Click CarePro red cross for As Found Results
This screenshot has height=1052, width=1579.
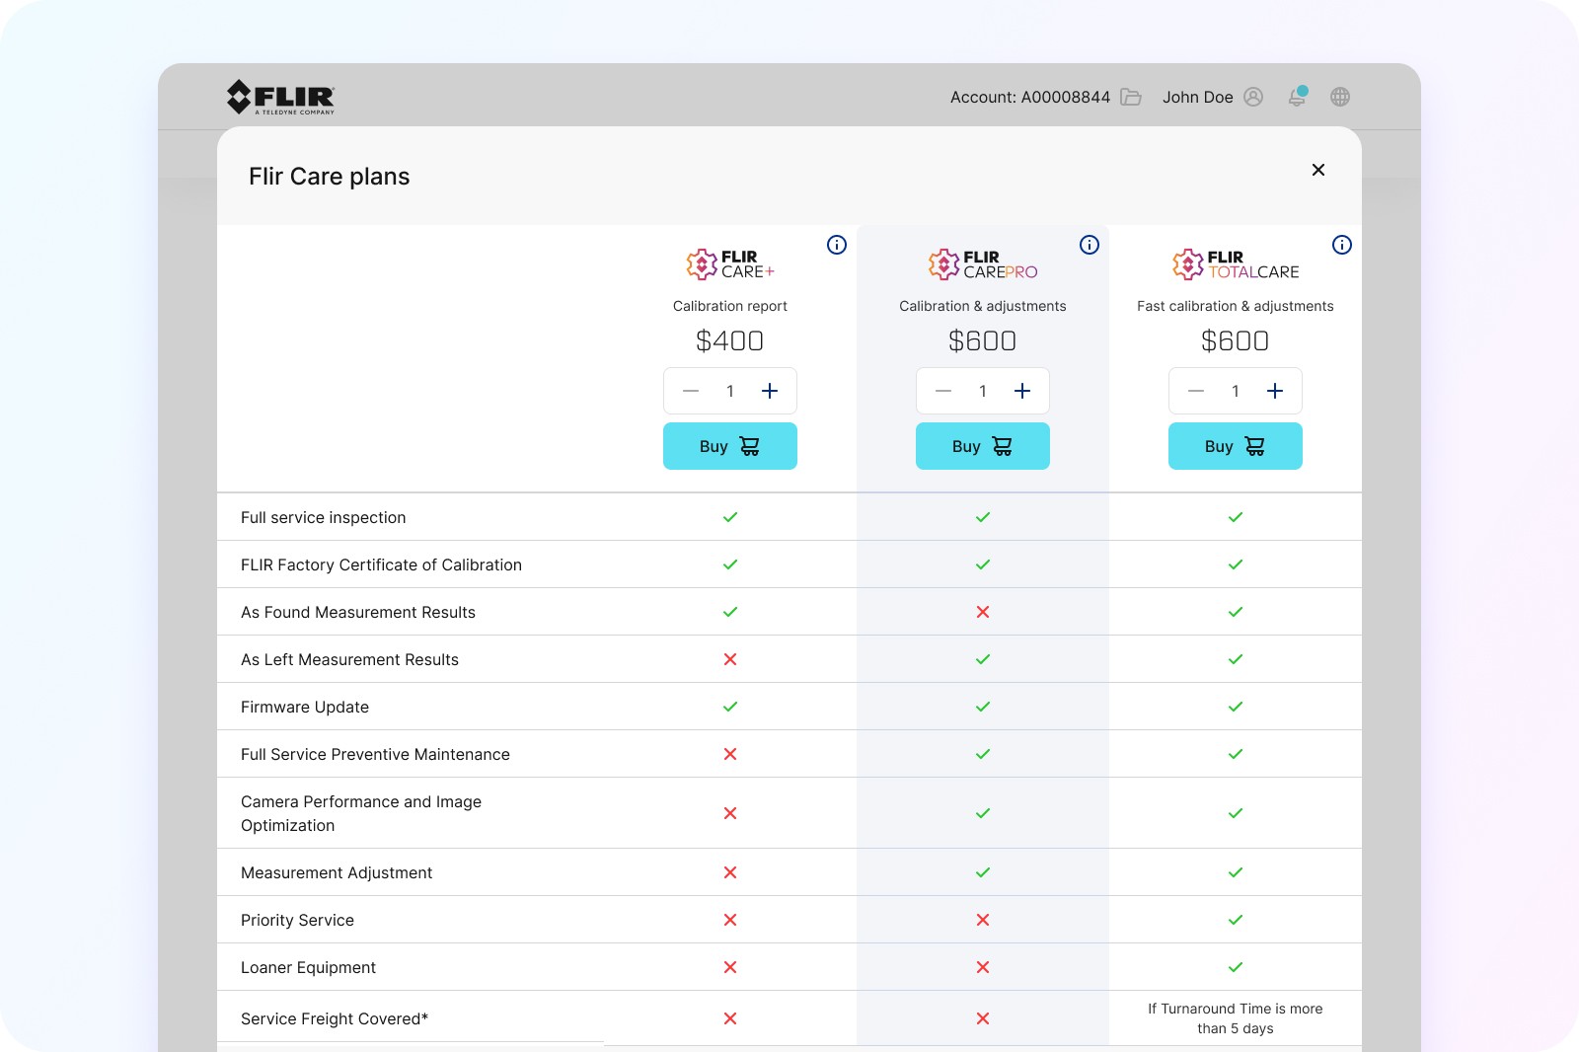pyautogui.click(x=983, y=612)
